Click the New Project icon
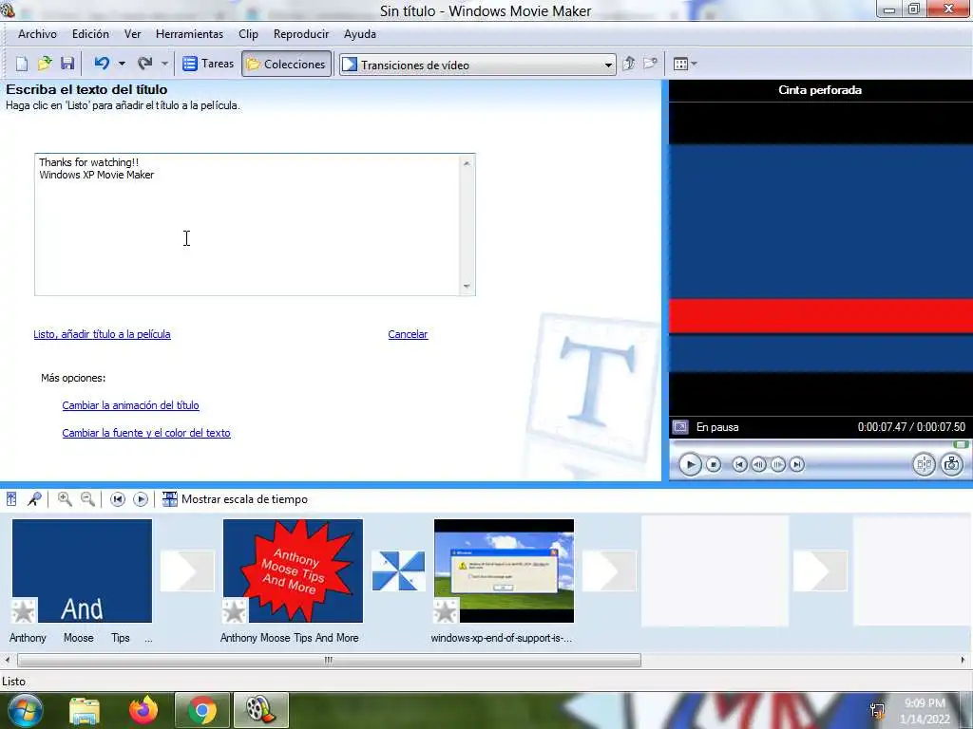Viewport: 973px width, 729px height. pyautogui.click(x=22, y=64)
